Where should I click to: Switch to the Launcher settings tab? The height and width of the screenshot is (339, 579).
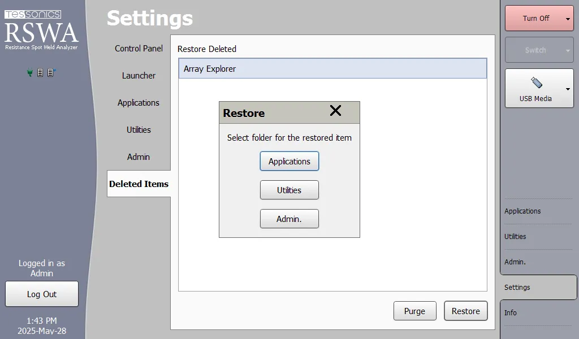click(x=139, y=76)
